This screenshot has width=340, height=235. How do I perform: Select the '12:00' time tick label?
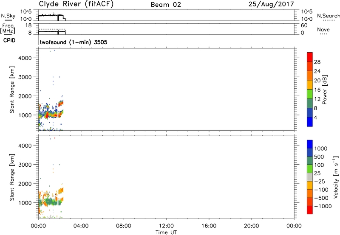click(x=166, y=226)
